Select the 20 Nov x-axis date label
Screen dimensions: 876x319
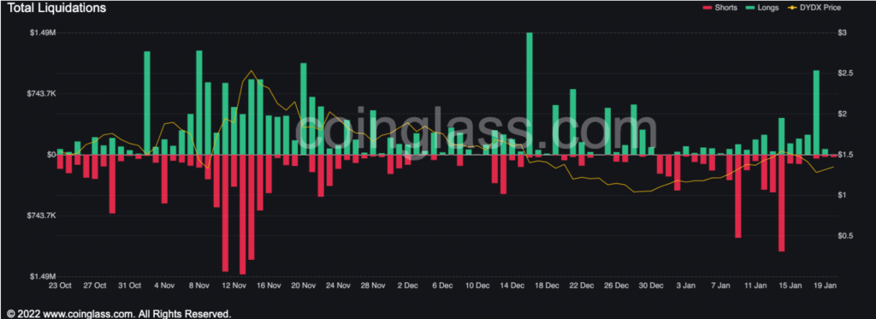[304, 286]
